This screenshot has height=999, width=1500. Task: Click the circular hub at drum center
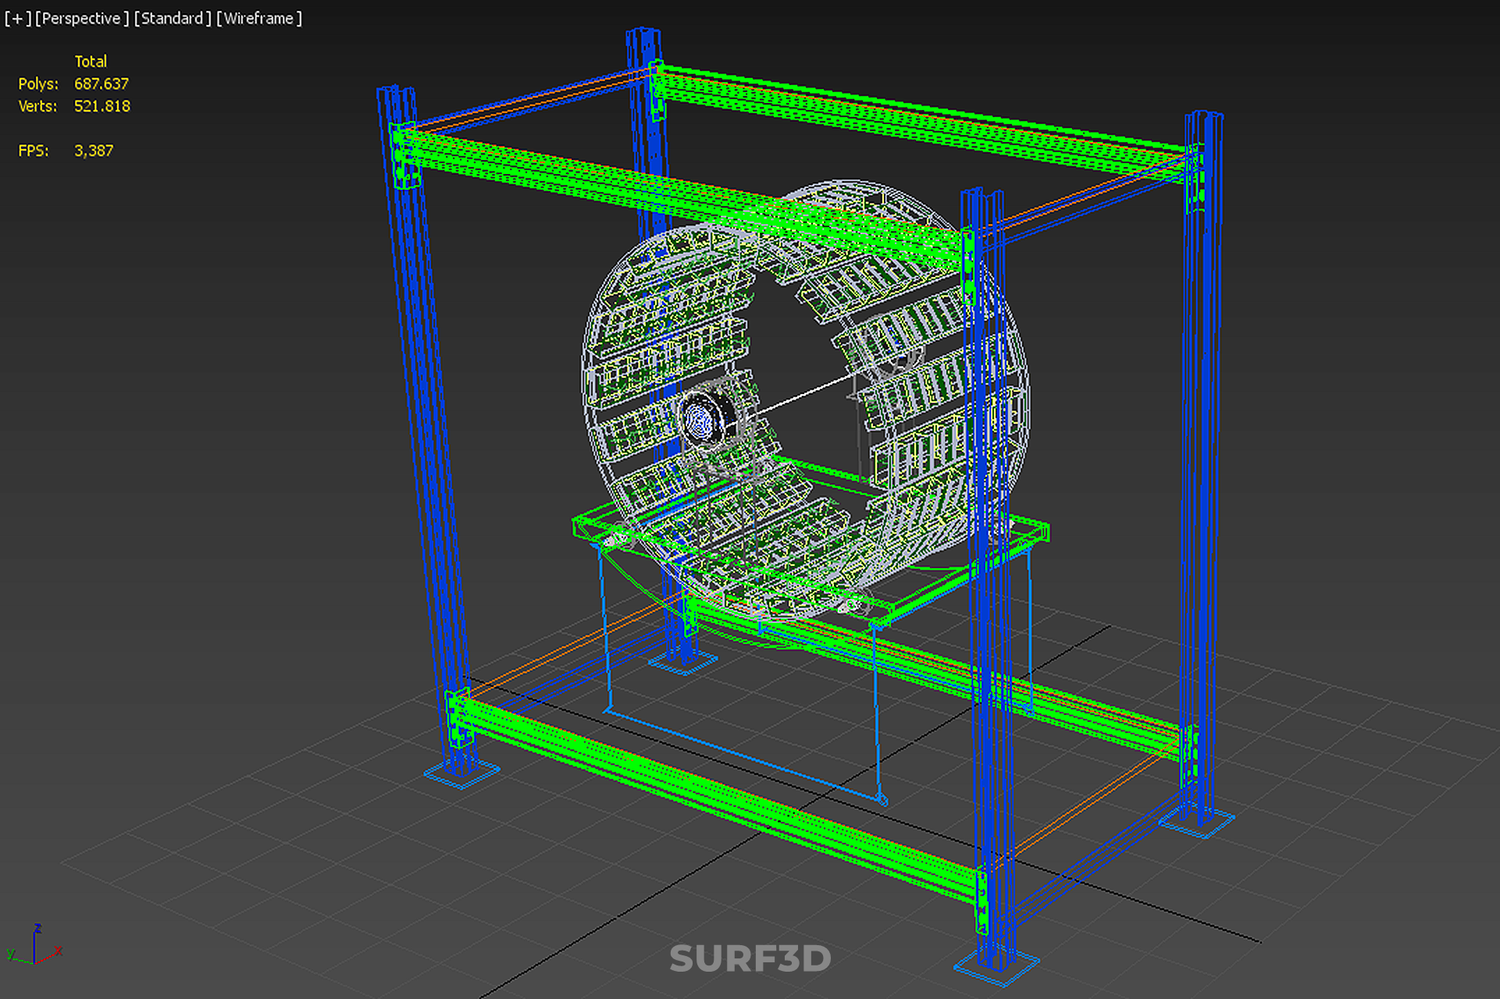[700, 421]
